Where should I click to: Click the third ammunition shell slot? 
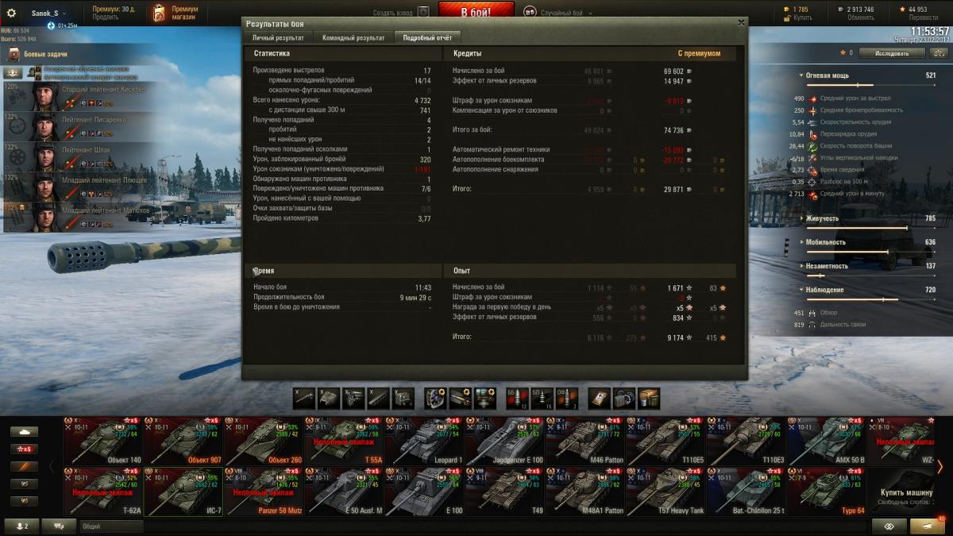coord(566,398)
